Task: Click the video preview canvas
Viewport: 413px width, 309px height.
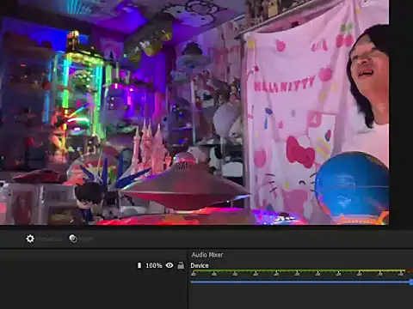Action: 194,112
